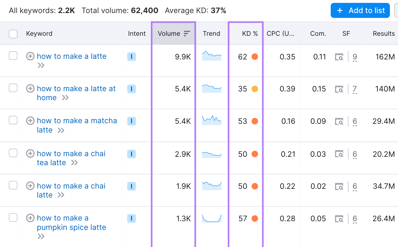Click the Trend column header
The image size is (398, 247).
(211, 33)
